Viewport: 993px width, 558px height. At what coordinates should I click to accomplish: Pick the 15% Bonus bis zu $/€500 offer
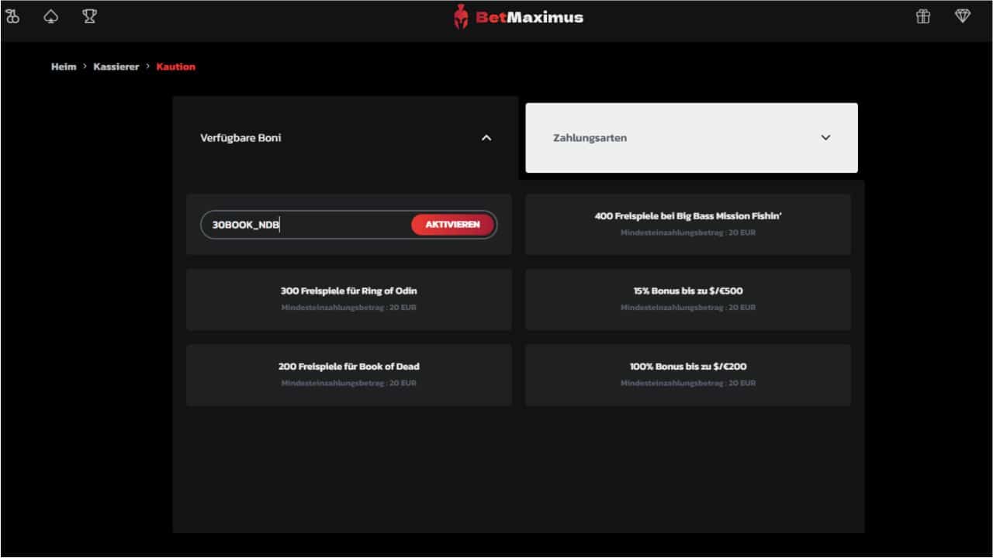point(688,299)
